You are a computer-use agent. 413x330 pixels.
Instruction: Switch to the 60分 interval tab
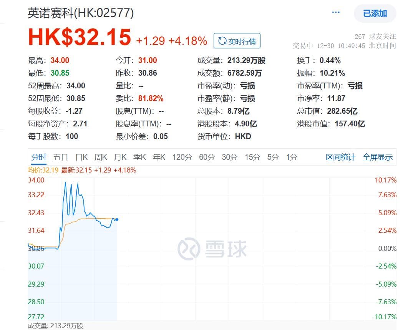point(207,157)
